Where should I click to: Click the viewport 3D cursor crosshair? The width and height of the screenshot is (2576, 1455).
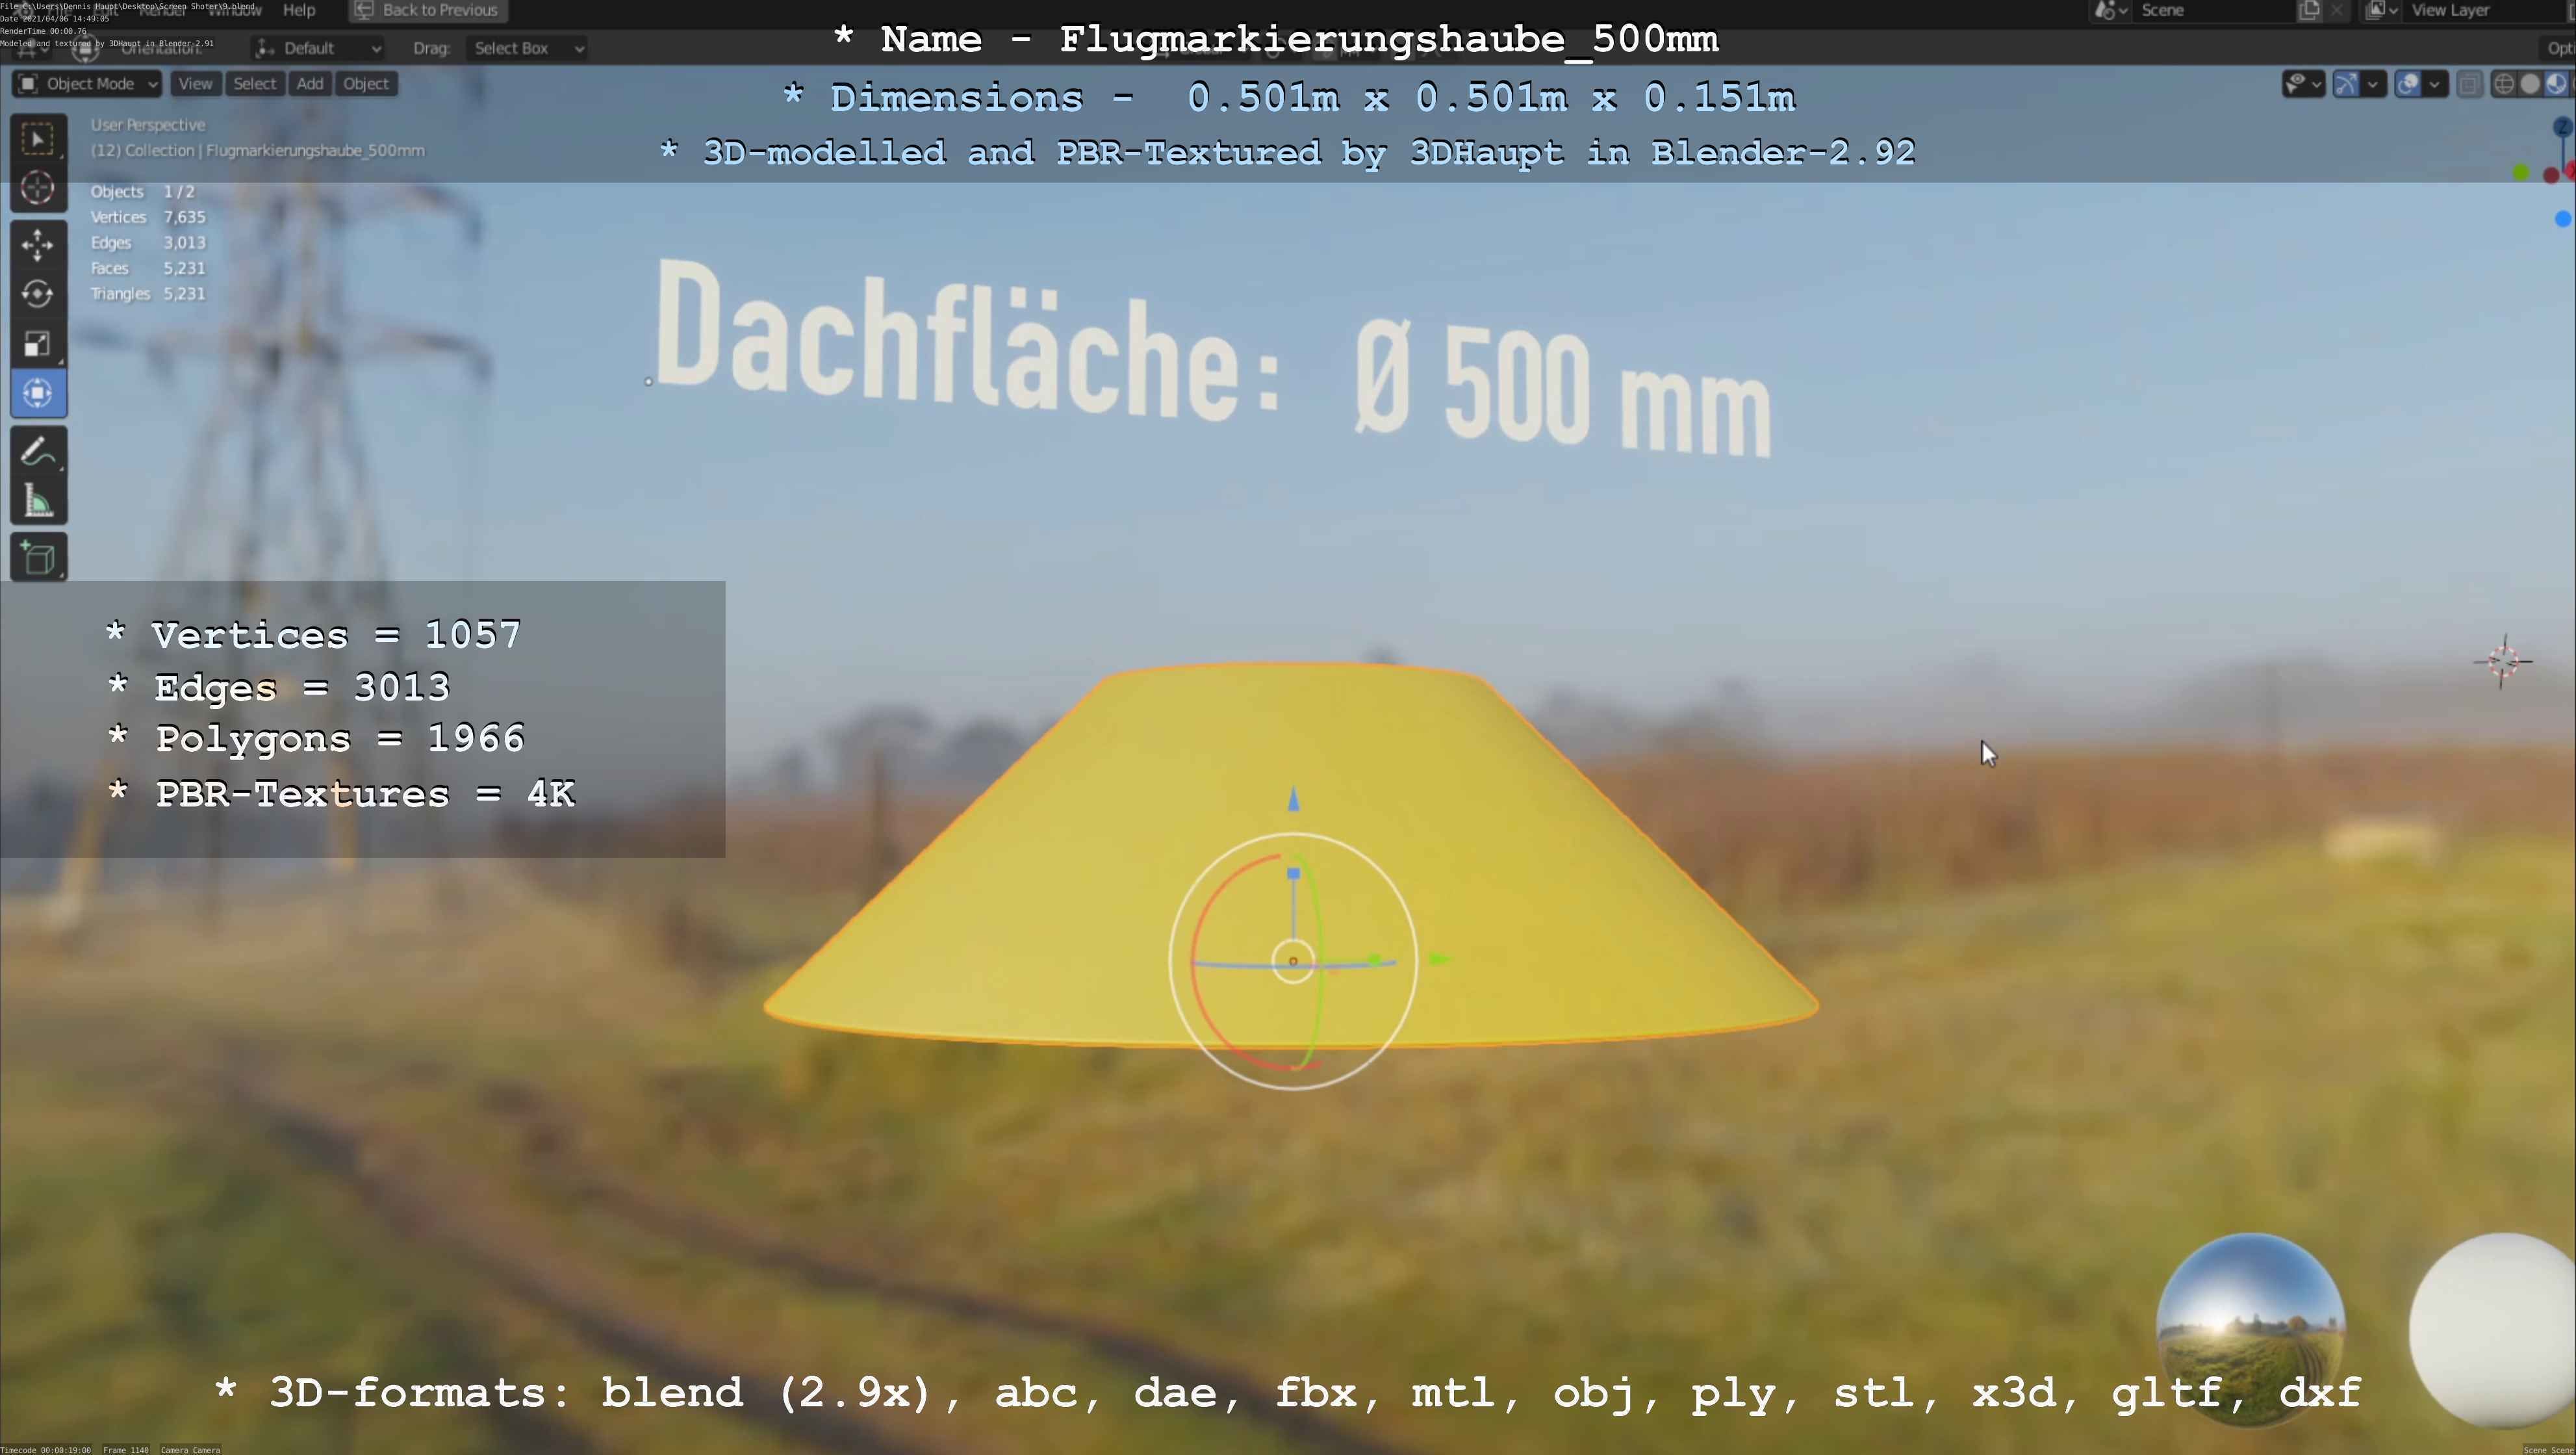(2502, 661)
